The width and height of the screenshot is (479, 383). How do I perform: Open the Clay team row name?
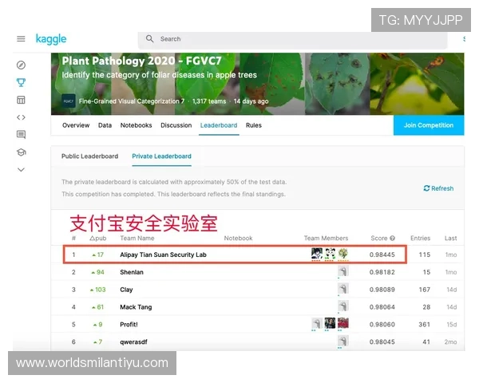[126, 290]
